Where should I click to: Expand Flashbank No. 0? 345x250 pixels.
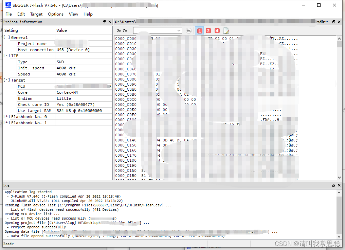click(6, 117)
